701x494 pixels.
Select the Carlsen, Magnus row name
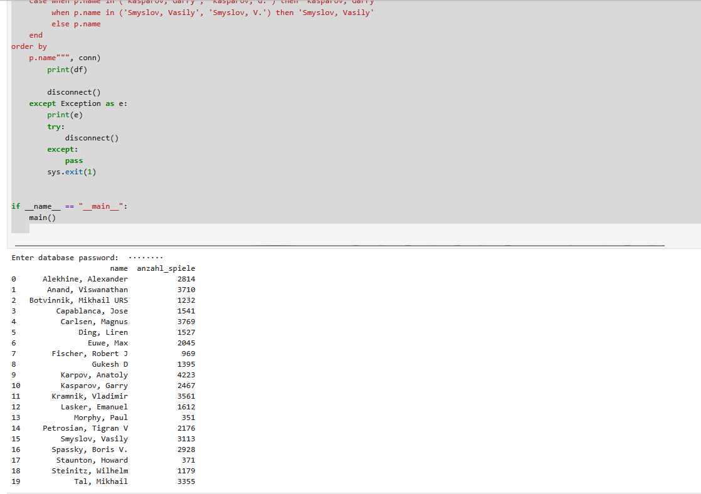pyautogui.click(x=94, y=322)
